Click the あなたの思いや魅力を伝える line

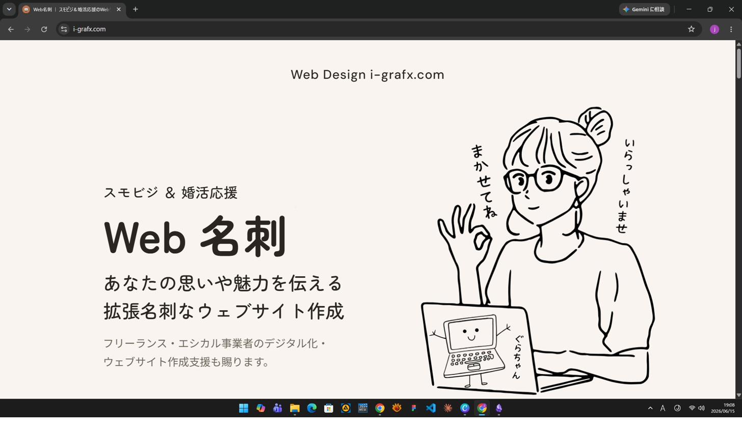(223, 283)
